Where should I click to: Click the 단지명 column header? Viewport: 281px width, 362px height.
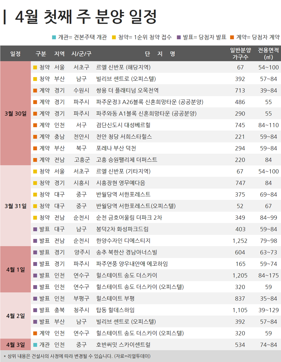point(160,54)
